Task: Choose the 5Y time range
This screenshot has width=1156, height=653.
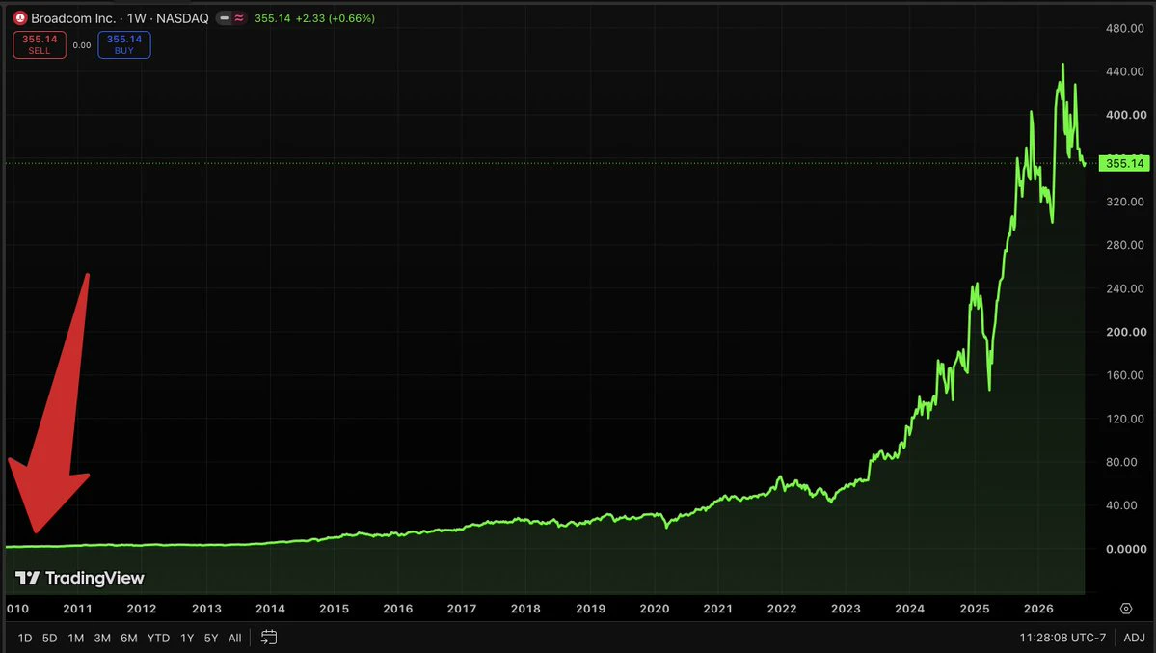Action: coord(211,639)
